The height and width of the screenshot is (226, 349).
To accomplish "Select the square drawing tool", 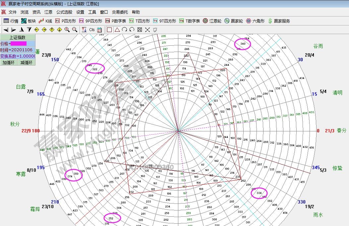I will pos(109,30).
